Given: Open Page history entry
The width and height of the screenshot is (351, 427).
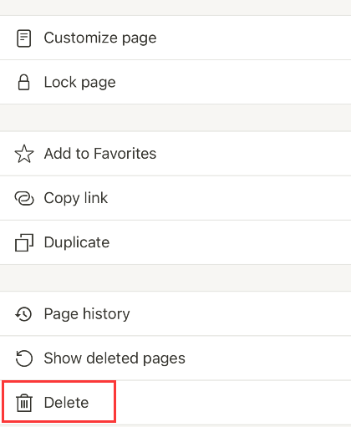Looking at the screenshot, I should pyautogui.click(x=175, y=314).
